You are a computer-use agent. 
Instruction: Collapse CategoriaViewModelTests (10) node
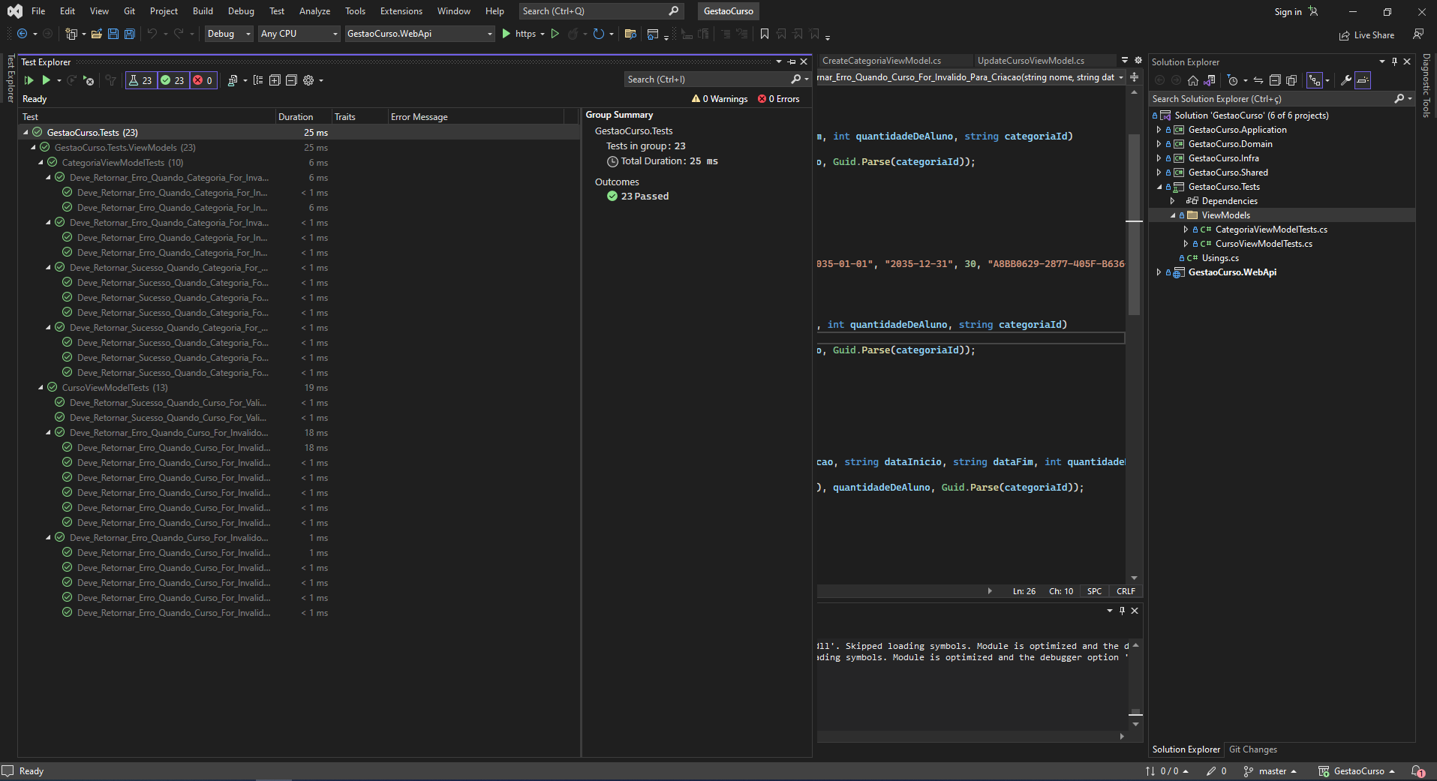[41, 163]
